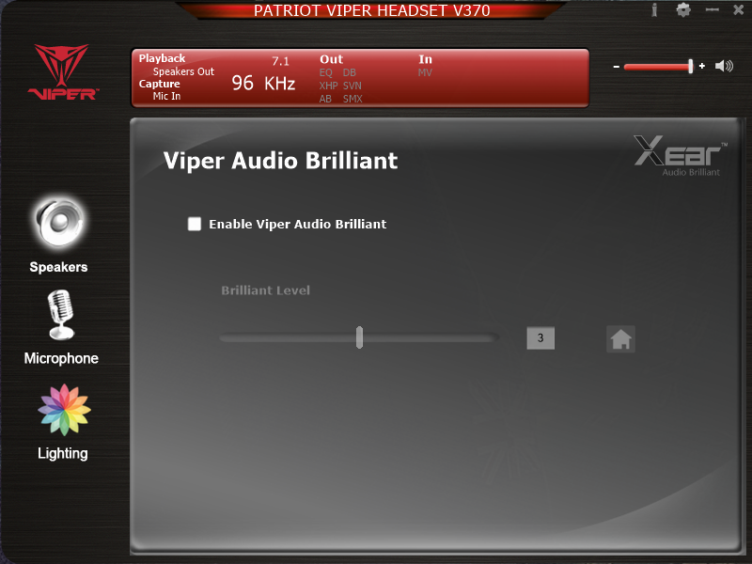Image resolution: width=752 pixels, height=564 pixels.
Task: Click the Brilliant Level value box
Action: click(x=540, y=338)
